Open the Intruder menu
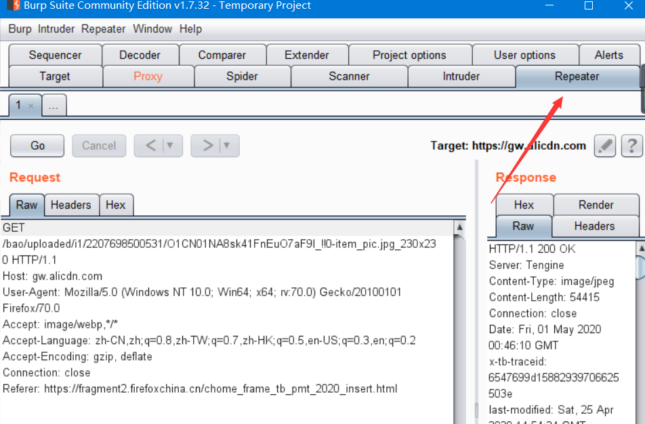This screenshot has width=645, height=424. (56, 29)
